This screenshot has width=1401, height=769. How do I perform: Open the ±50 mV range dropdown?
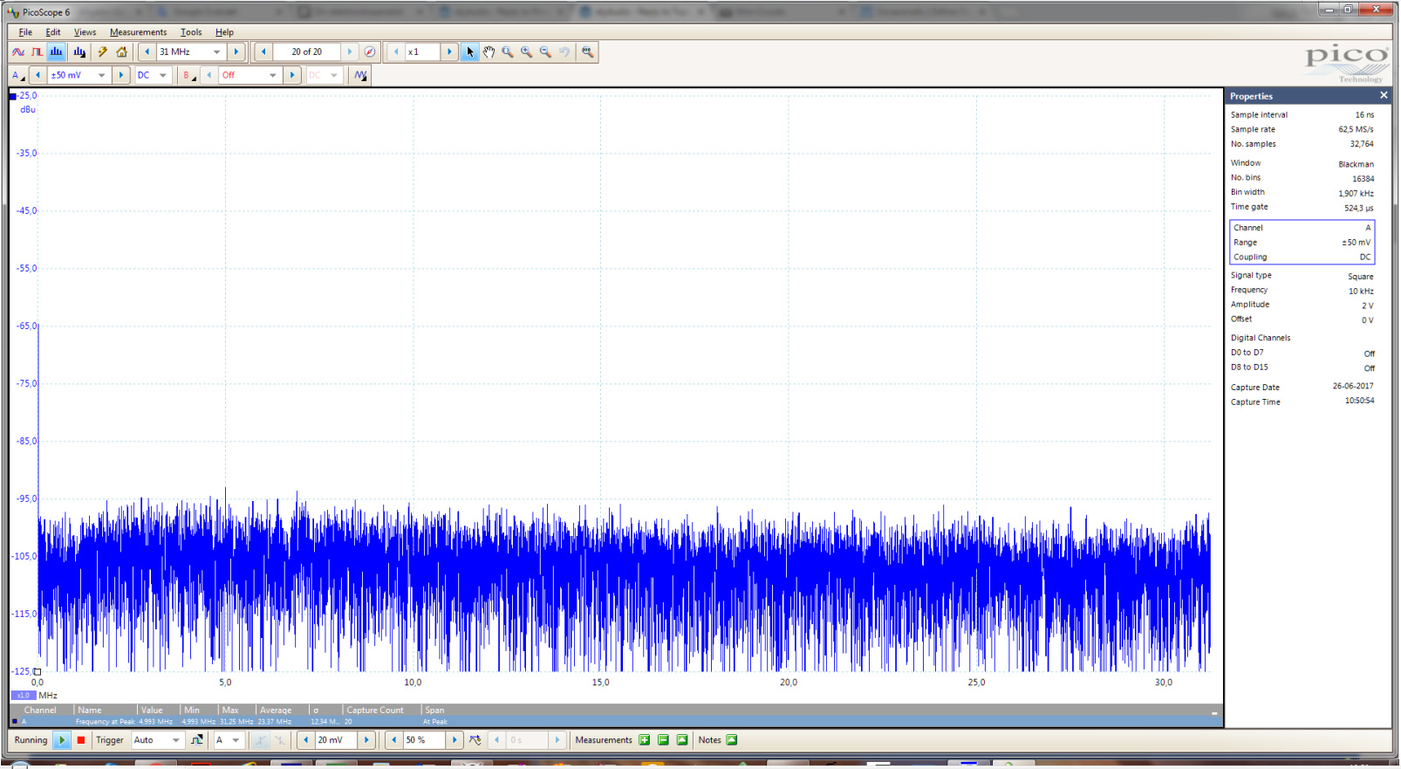click(79, 76)
